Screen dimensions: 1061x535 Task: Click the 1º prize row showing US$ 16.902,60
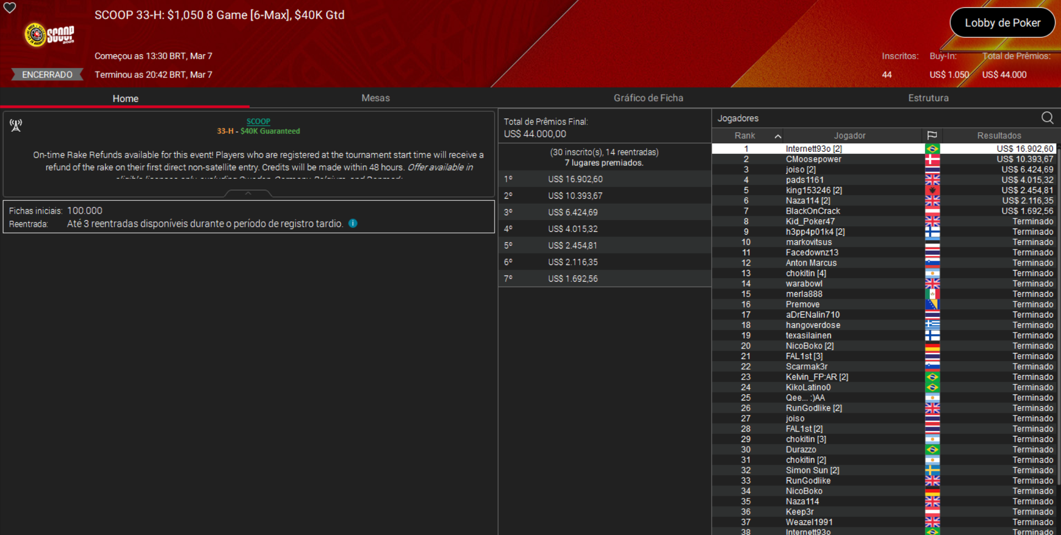coord(604,179)
